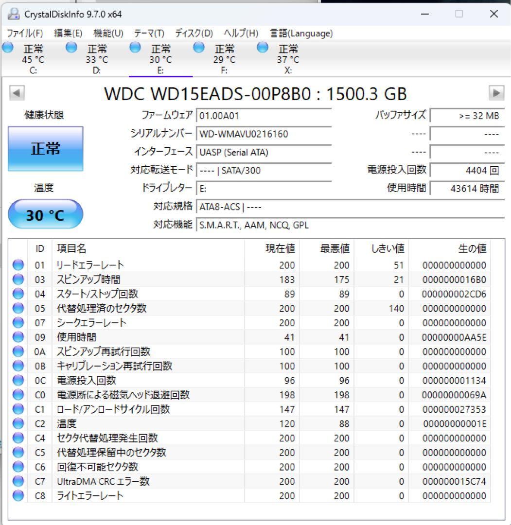511x525 pixels.
Task: Click the CrystalDiskInfo application icon
Action: point(13,15)
